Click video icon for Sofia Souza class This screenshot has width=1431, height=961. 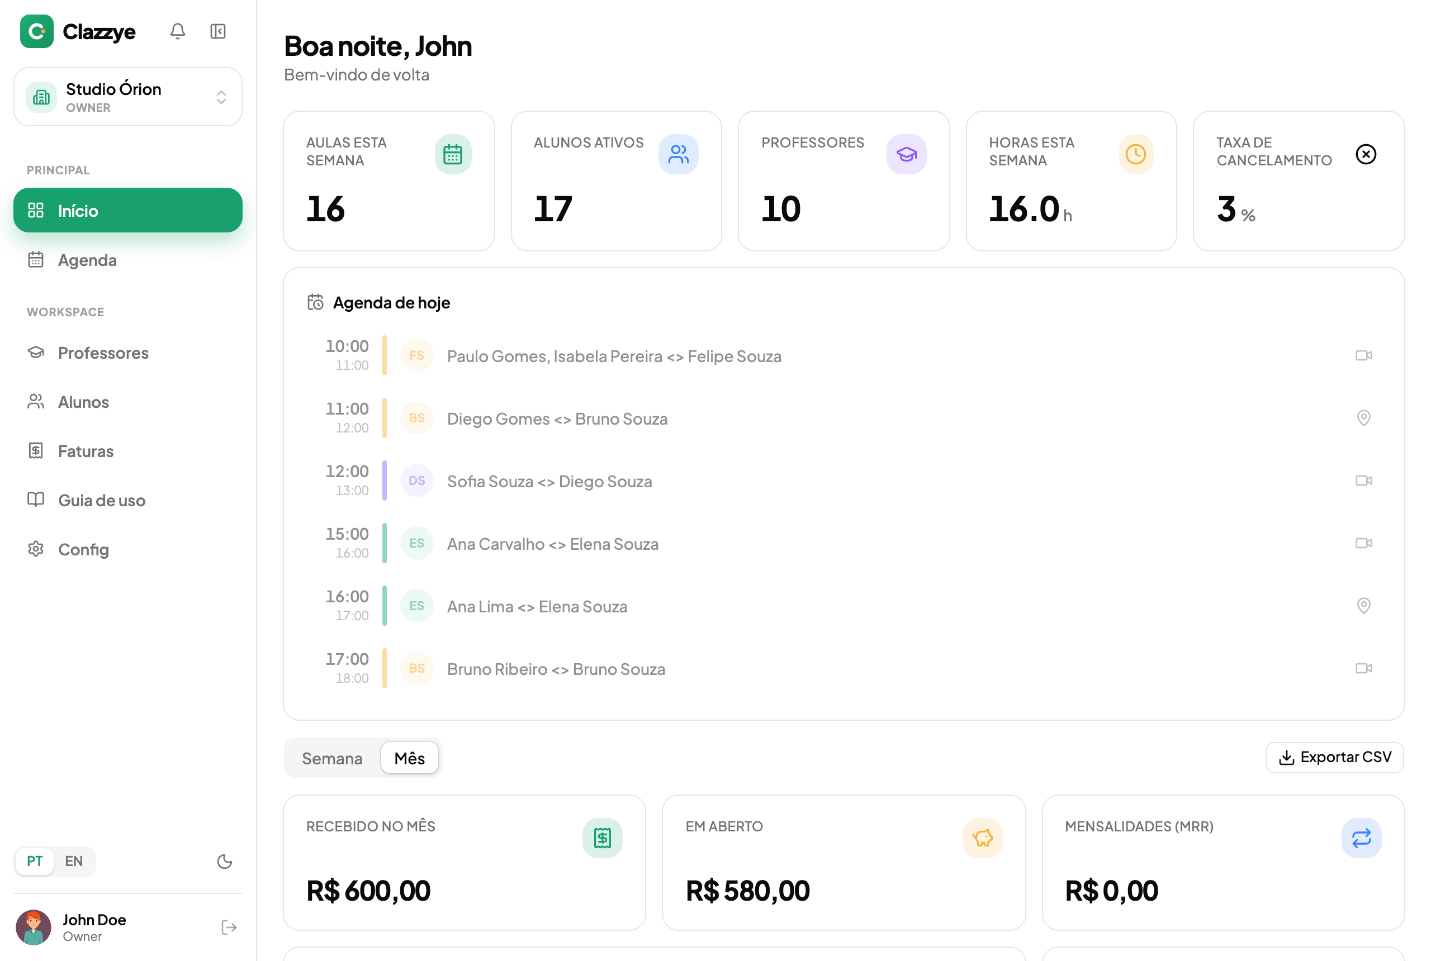click(1363, 480)
